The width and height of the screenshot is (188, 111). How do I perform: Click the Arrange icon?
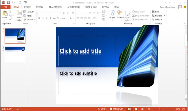[x=120, y=13]
